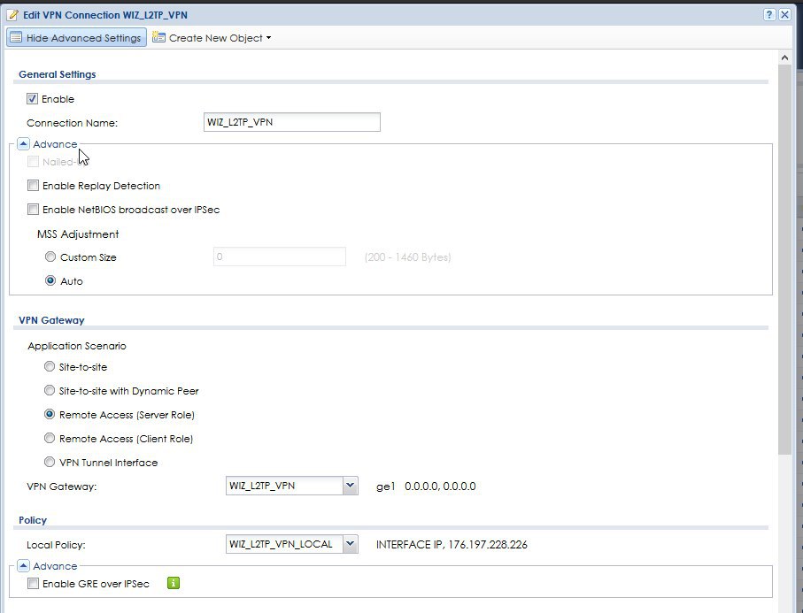Select Remote Access (Server Role)
803x613 pixels.
pos(50,415)
